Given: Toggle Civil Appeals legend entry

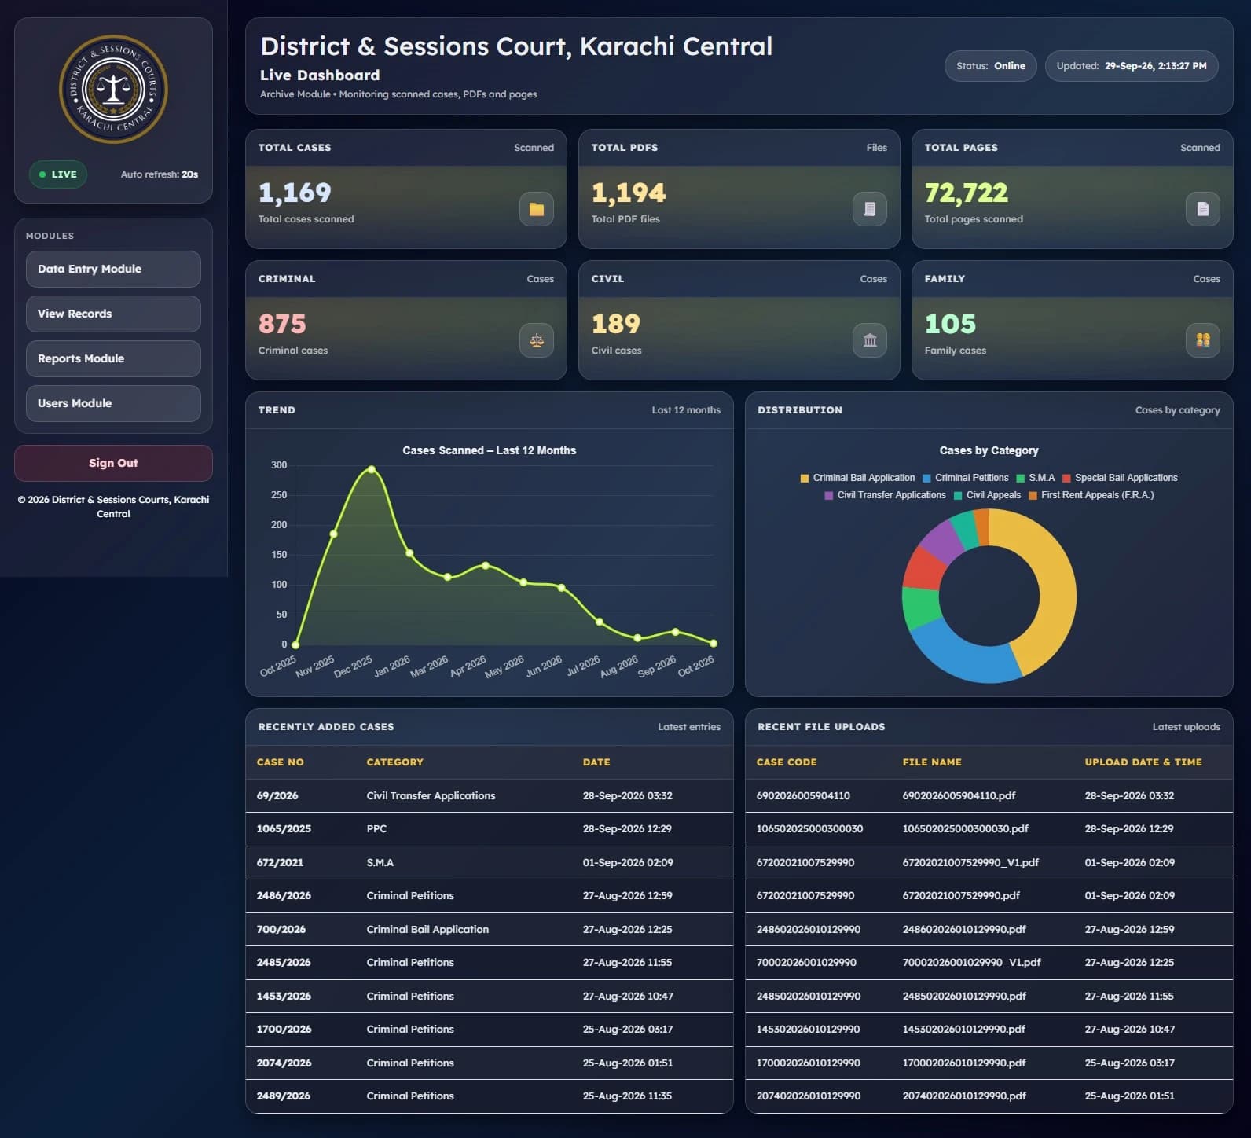Looking at the screenshot, I should tap(987, 495).
